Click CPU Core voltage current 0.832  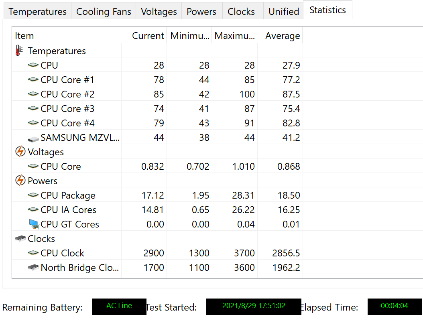pyautogui.click(x=153, y=167)
